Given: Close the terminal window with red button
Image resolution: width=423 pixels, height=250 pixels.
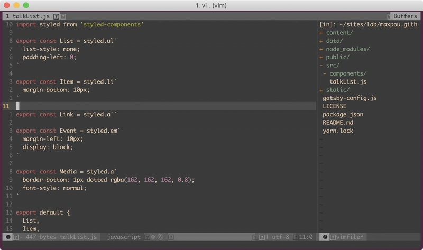Looking at the screenshot, I should click(x=7, y=5).
